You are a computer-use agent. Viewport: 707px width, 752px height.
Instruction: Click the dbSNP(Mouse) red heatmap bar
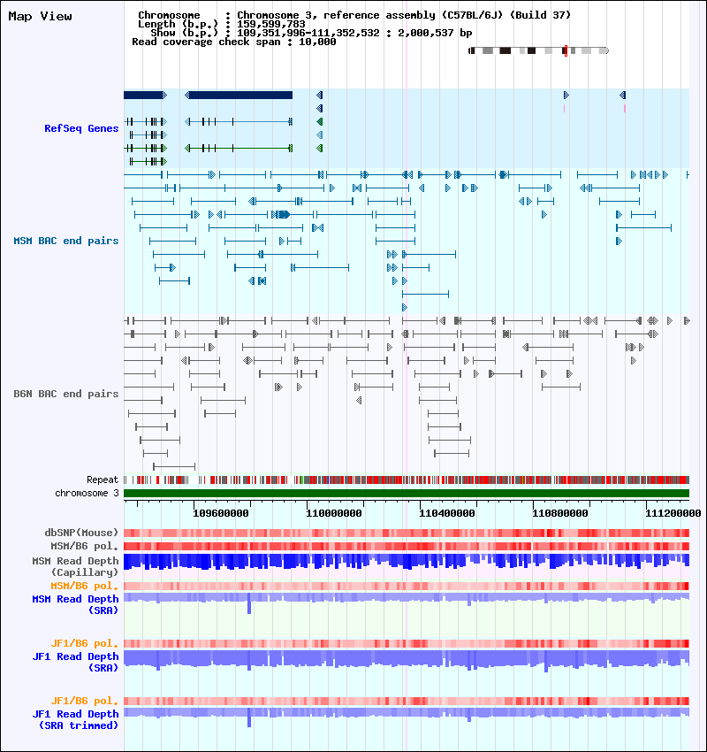407,533
